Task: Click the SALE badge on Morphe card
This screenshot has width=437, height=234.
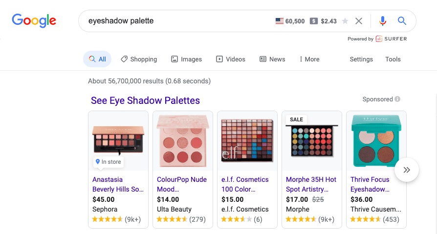Action: (x=296, y=119)
